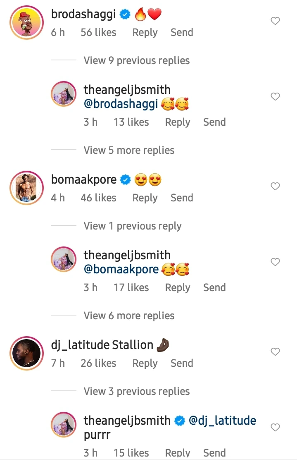Open the @bomaakpore mention link
297x464 pixels.
pos(121,270)
